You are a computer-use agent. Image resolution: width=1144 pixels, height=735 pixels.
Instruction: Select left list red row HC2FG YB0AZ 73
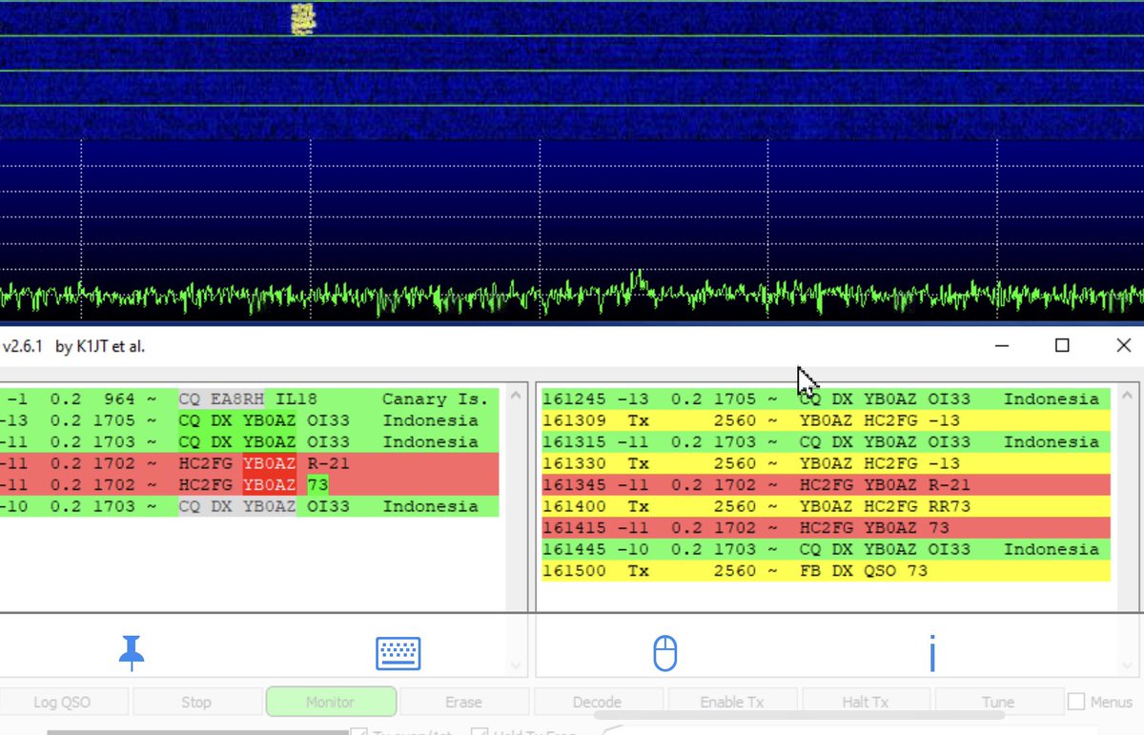pyautogui.click(x=250, y=484)
